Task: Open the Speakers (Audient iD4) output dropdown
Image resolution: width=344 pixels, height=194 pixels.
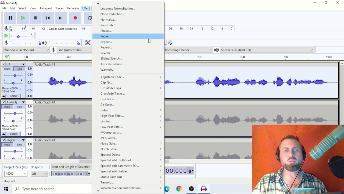Action: click(267, 50)
